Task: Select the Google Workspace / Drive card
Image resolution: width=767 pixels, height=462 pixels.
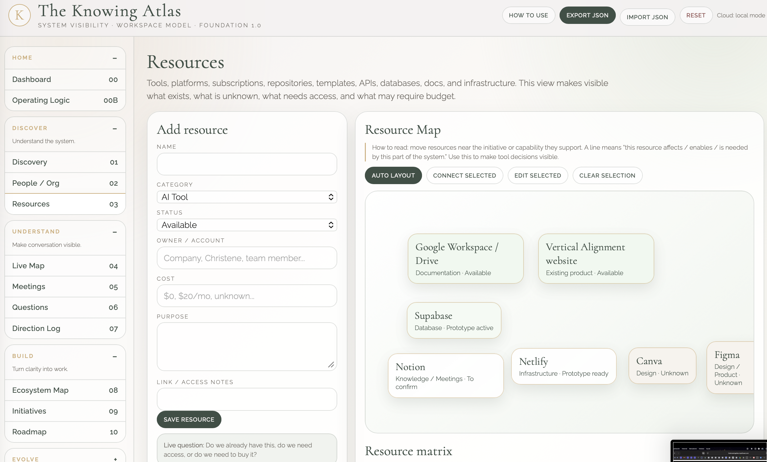Action: pos(466,259)
